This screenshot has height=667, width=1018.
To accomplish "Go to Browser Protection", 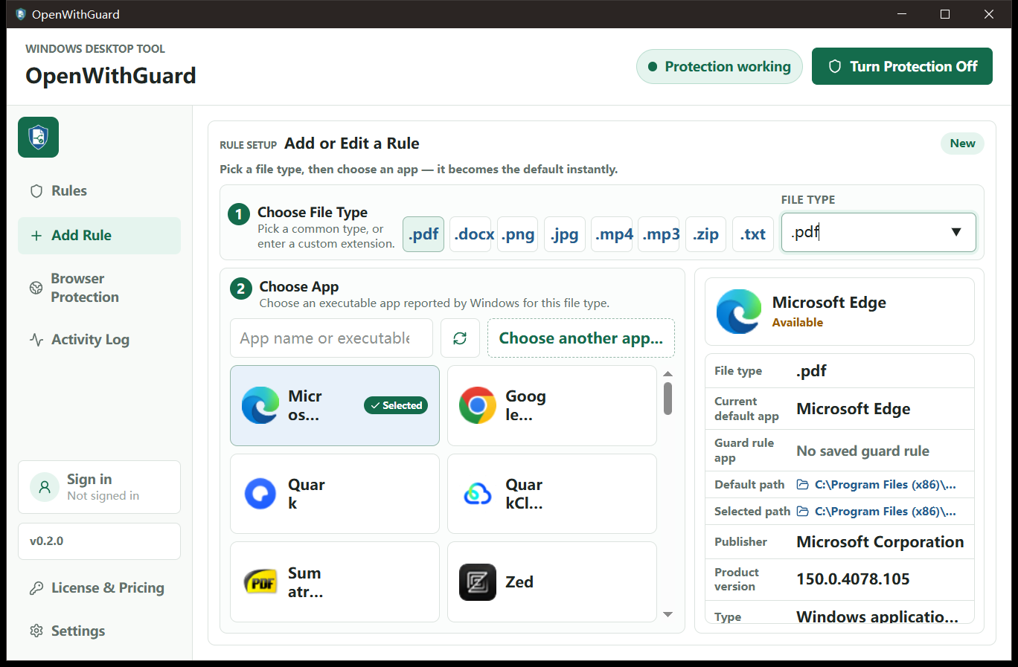I will [x=99, y=288].
